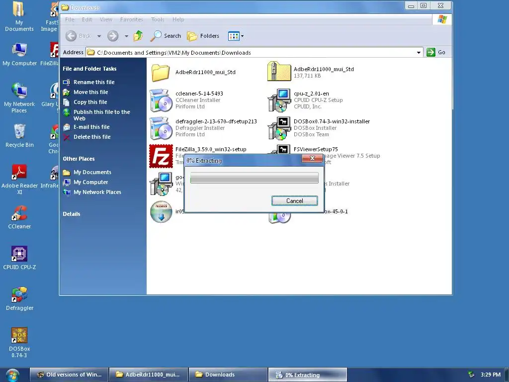Collapse the File and Folder Tasks section
The width and height of the screenshot is (509, 382).
point(89,69)
